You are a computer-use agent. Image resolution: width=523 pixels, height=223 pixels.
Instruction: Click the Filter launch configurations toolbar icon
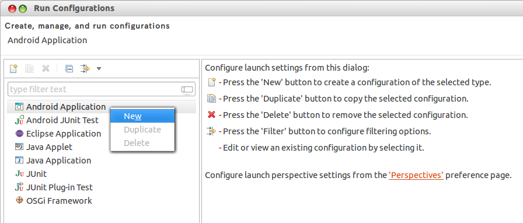(x=85, y=68)
